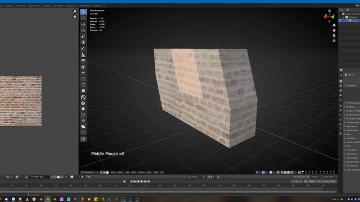Expand the Sampling panel
The image size is (360, 202).
(x=351, y=86)
